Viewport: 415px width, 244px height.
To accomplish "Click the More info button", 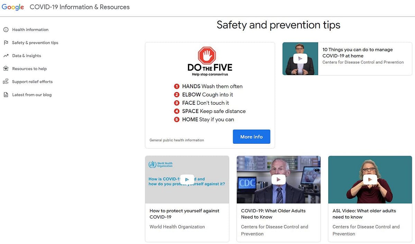I will (251, 137).
